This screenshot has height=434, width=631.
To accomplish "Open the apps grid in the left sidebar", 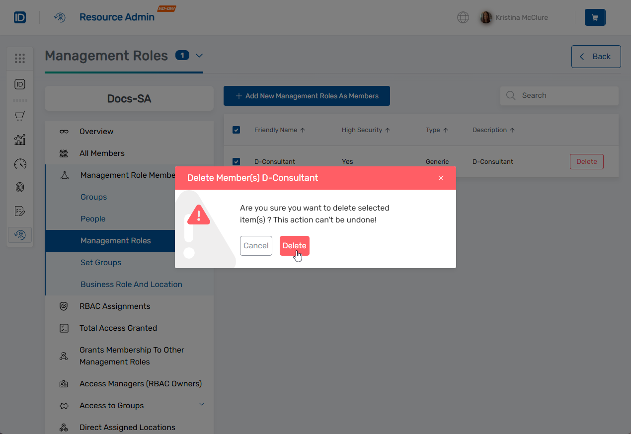I will click(20, 58).
